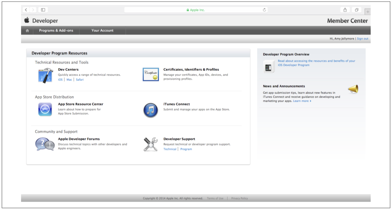Image resolution: width=392 pixels, height=210 pixels.
Task: Open a new tab with plus button
Action: [367, 12]
